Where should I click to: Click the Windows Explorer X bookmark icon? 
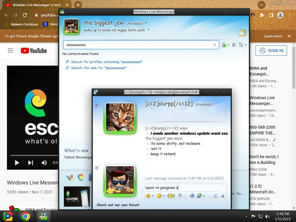coord(45,24)
